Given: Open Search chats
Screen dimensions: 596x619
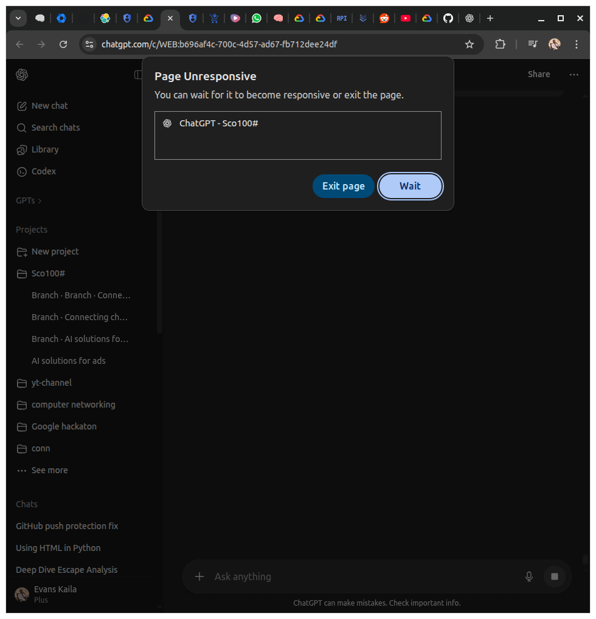Looking at the screenshot, I should (x=48, y=128).
